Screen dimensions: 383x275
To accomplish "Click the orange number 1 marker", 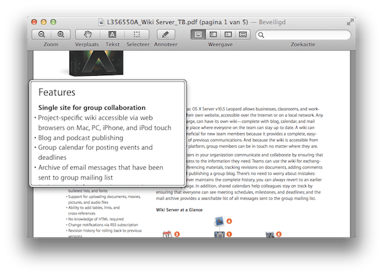I will tap(229, 234).
